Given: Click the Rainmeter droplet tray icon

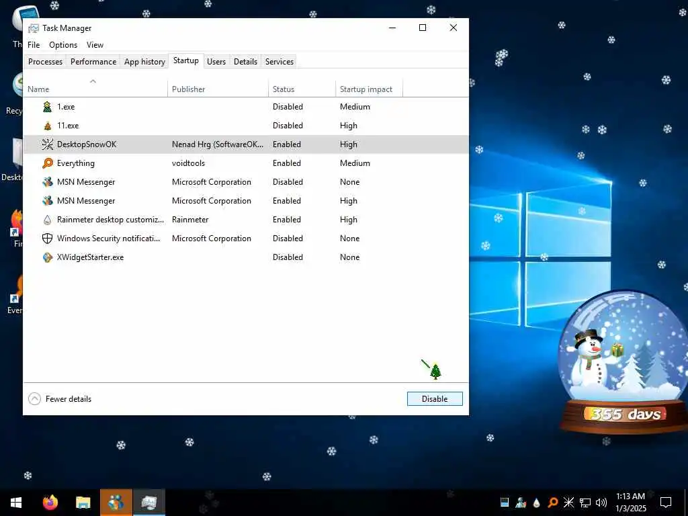Looking at the screenshot, I should pyautogui.click(x=537, y=503).
